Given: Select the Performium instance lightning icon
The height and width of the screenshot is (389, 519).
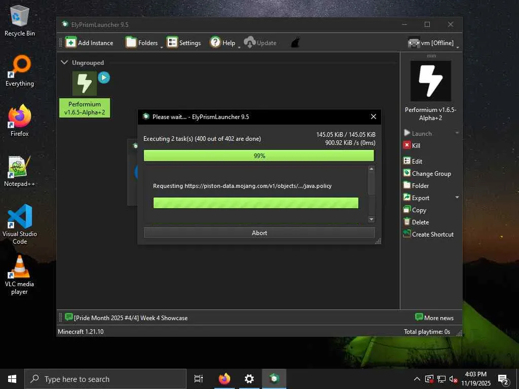Looking at the screenshot, I should [x=85, y=84].
